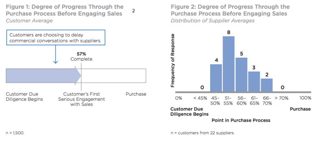
Task: Click Customer's First Serious Engagement label
Action: click(x=81, y=99)
